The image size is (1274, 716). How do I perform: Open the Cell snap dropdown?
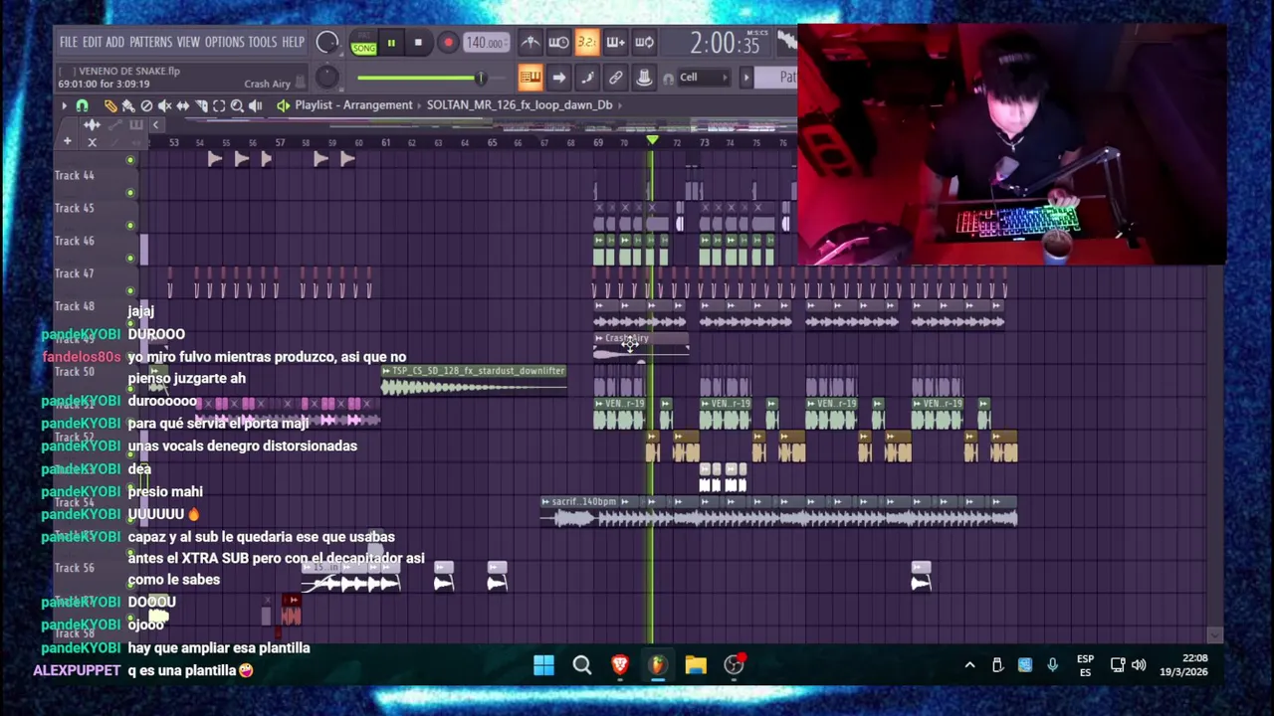[x=703, y=78]
